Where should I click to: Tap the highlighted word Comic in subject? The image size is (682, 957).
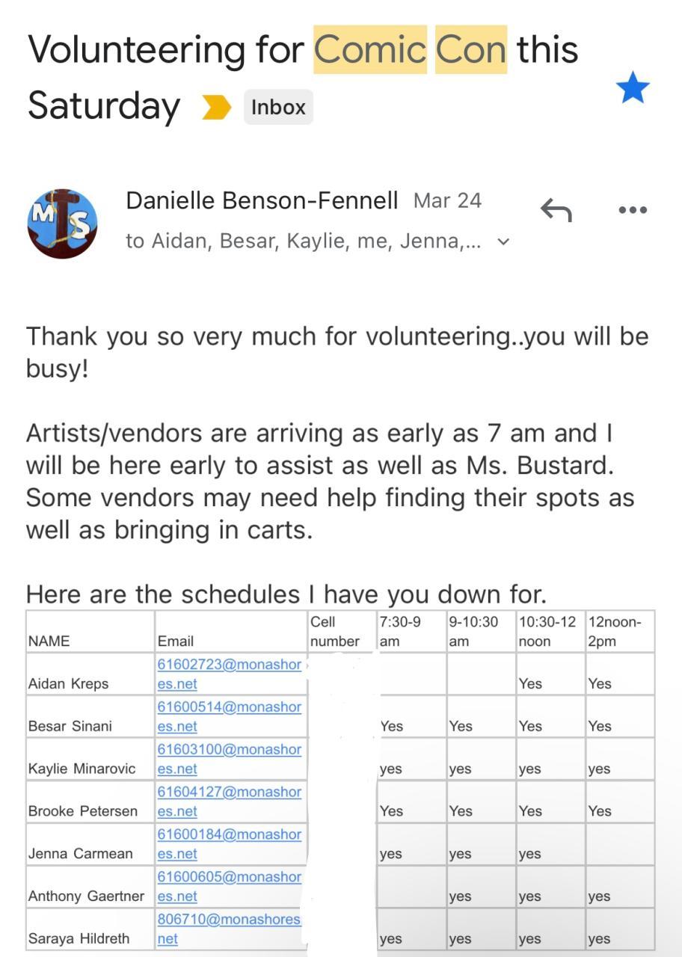(x=370, y=50)
